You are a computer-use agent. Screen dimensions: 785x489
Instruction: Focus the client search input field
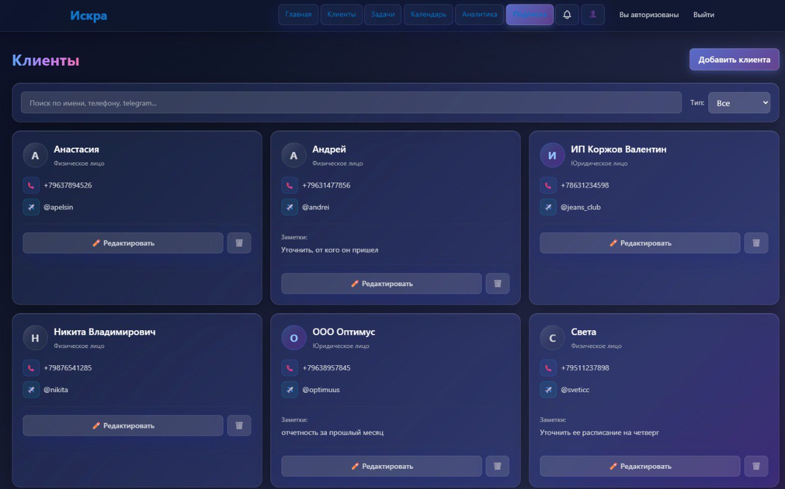click(x=351, y=103)
